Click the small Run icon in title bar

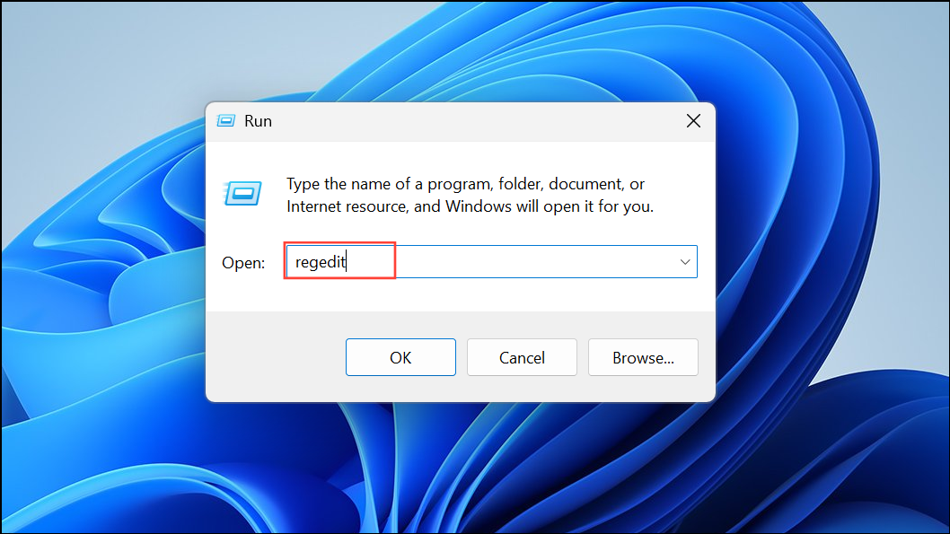pyautogui.click(x=226, y=121)
